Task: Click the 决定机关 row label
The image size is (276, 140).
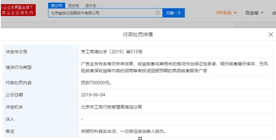Action: point(14,107)
